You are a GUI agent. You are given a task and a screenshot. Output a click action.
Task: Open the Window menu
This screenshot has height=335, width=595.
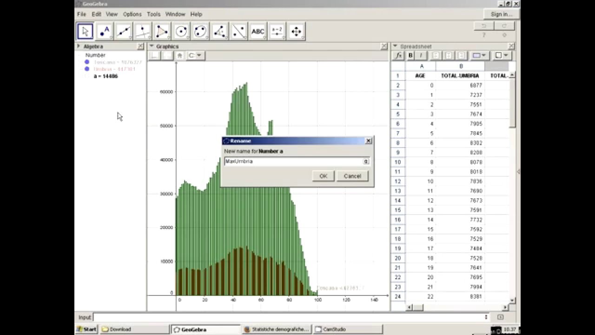tap(175, 14)
